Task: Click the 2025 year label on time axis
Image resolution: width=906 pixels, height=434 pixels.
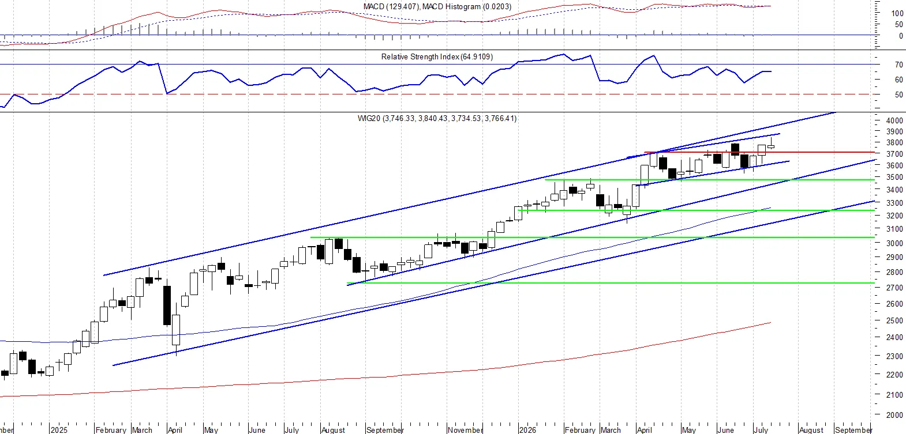Action: click(59, 430)
